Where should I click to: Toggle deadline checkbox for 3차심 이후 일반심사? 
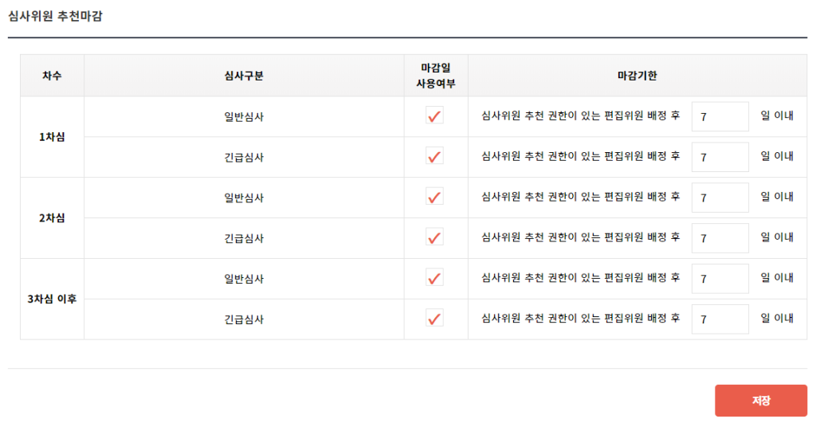434,278
